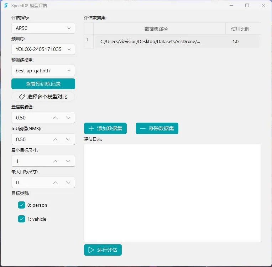Select the VisDrone dataset path cell
Screen dimensions: 272x267
pyautogui.click(x=159, y=42)
